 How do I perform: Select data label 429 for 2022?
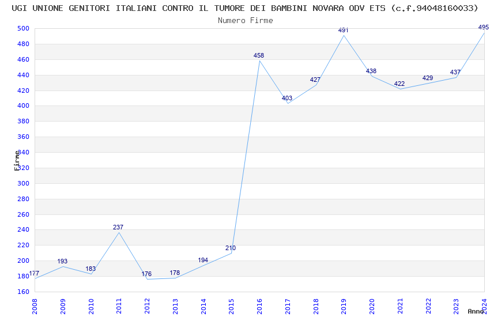point(428,78)
